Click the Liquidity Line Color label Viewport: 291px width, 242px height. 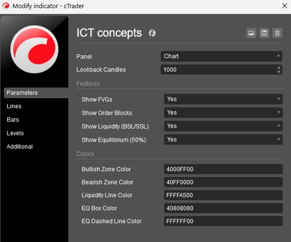107,195
